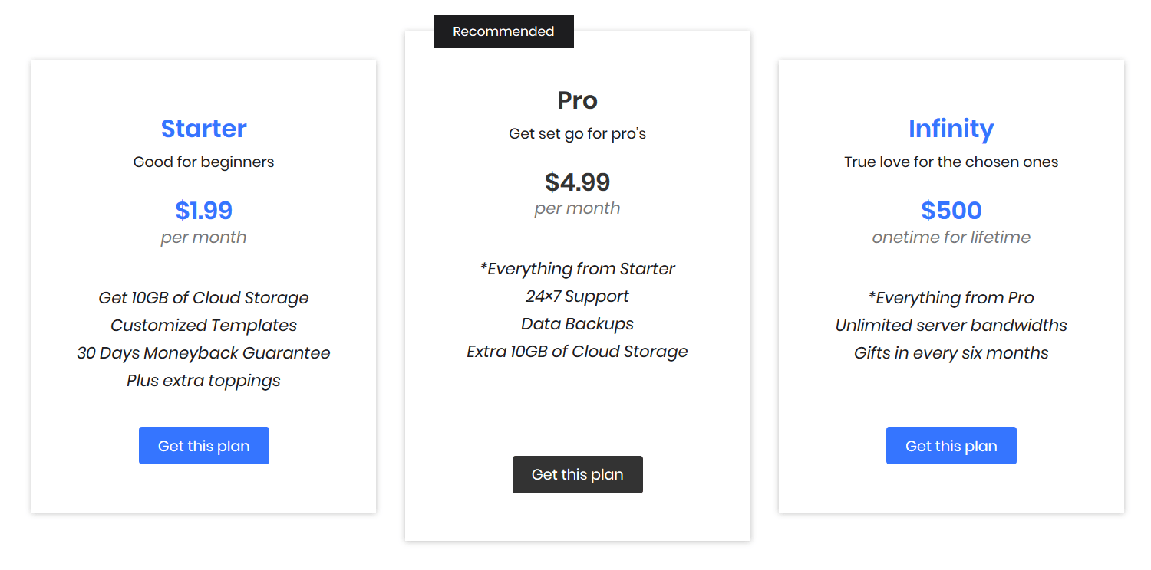Click Get set go for pro's subtitle
1151x570 pixels.
click(577, 133)
